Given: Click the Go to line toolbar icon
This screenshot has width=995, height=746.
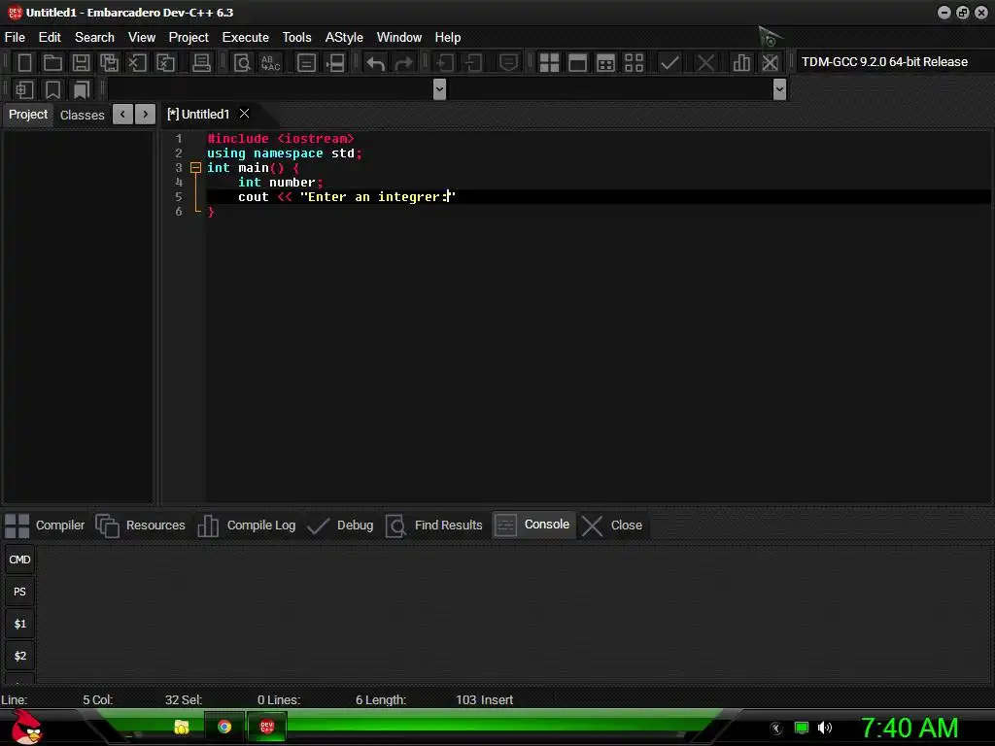Looking at the screenshot, I should [x=335, y=63].
